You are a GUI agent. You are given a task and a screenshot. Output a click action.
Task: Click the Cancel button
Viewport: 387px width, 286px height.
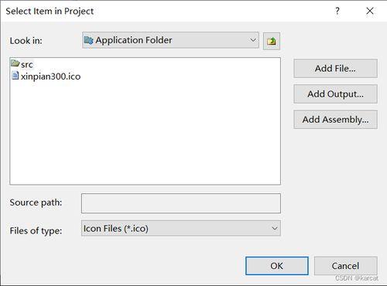[346, 266]
